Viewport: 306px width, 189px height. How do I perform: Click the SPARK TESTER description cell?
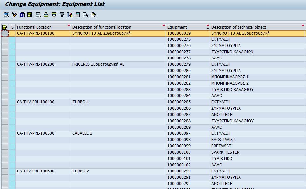tap(257, 152)
